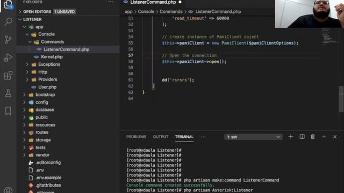
Task: Split the terminal pane
Action: [x=302, y=137]
